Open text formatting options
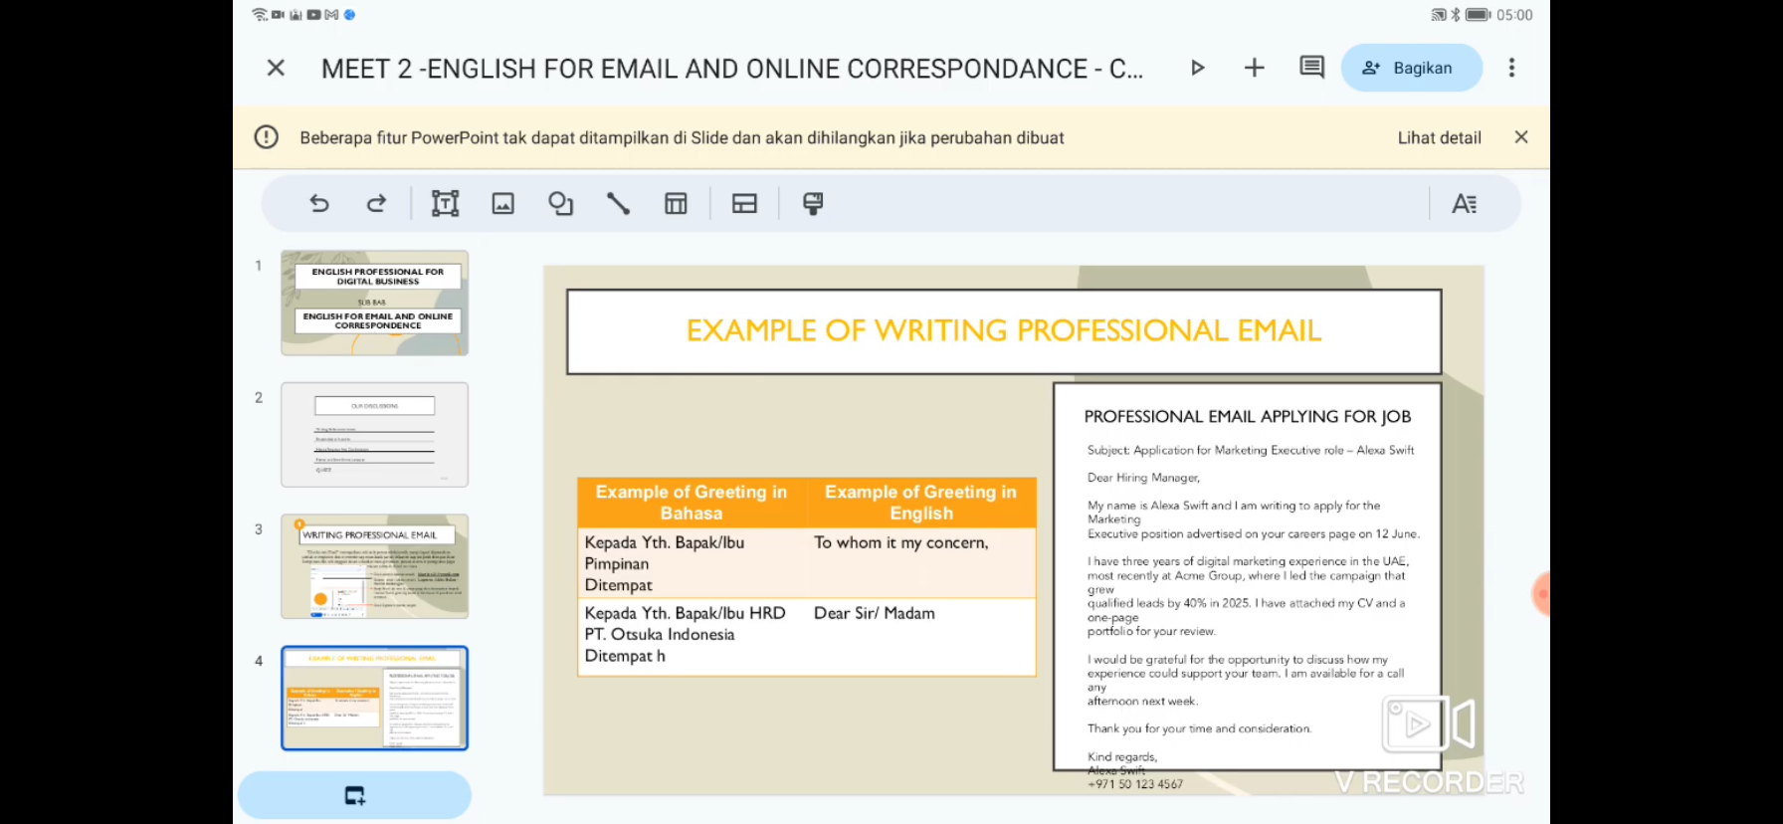 tap(1464, 204)
